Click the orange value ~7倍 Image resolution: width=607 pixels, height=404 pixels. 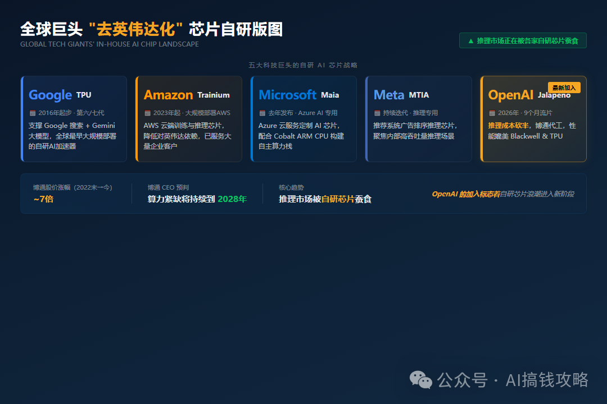(43, 199)
